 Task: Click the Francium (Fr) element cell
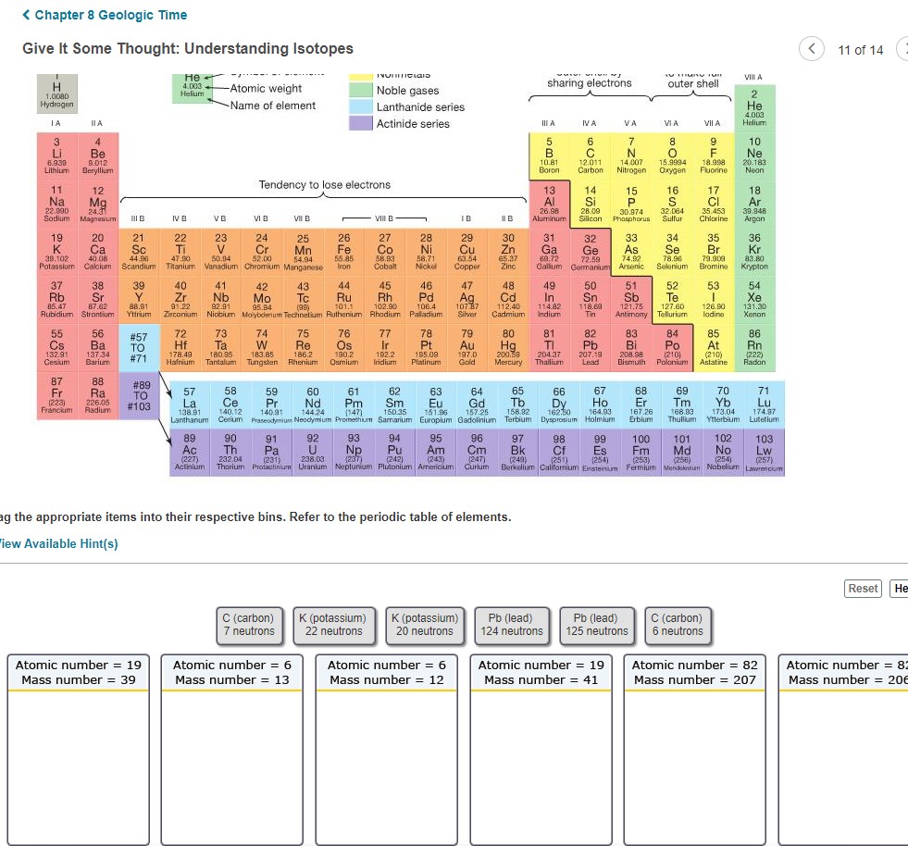click(x=56, y=396)
